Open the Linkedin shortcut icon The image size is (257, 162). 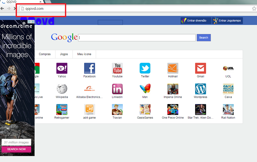117,89
